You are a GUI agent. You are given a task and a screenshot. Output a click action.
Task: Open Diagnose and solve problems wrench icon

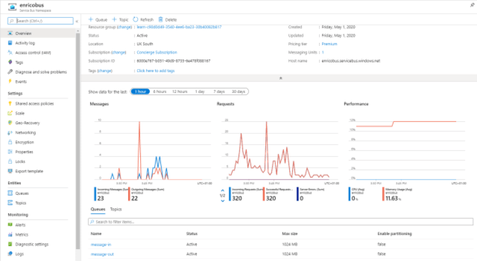(10, 72)
